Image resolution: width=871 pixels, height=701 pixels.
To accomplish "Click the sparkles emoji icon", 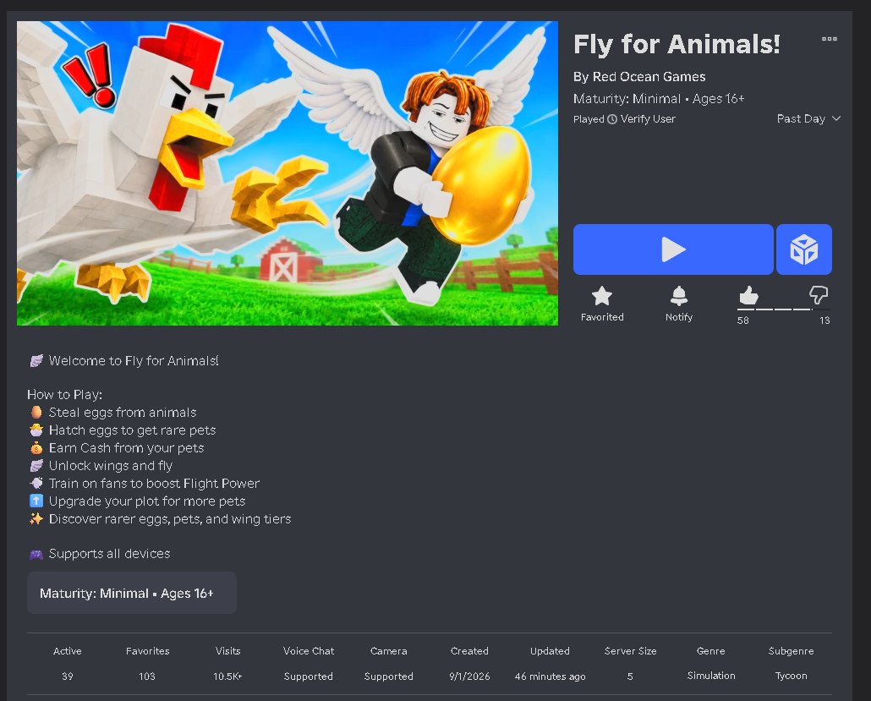I will [36, 519].
